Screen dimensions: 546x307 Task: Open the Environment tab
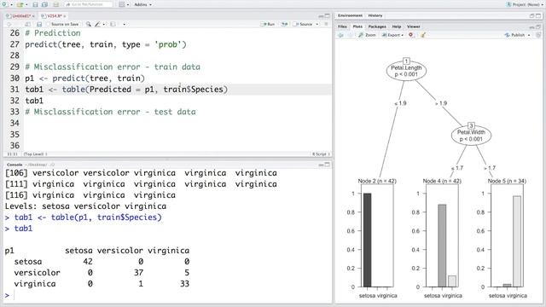tap(350, 15)
